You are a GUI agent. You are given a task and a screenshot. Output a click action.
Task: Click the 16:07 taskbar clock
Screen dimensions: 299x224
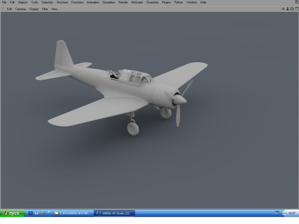292,213
